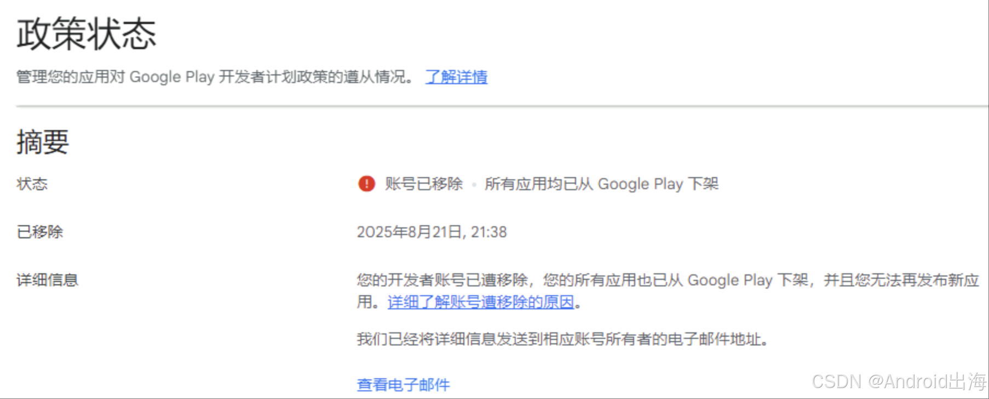Click 所有应用均已从 Google Play 下架 text
The height and width of the screenshot is (399, 989).
(601, 184)
